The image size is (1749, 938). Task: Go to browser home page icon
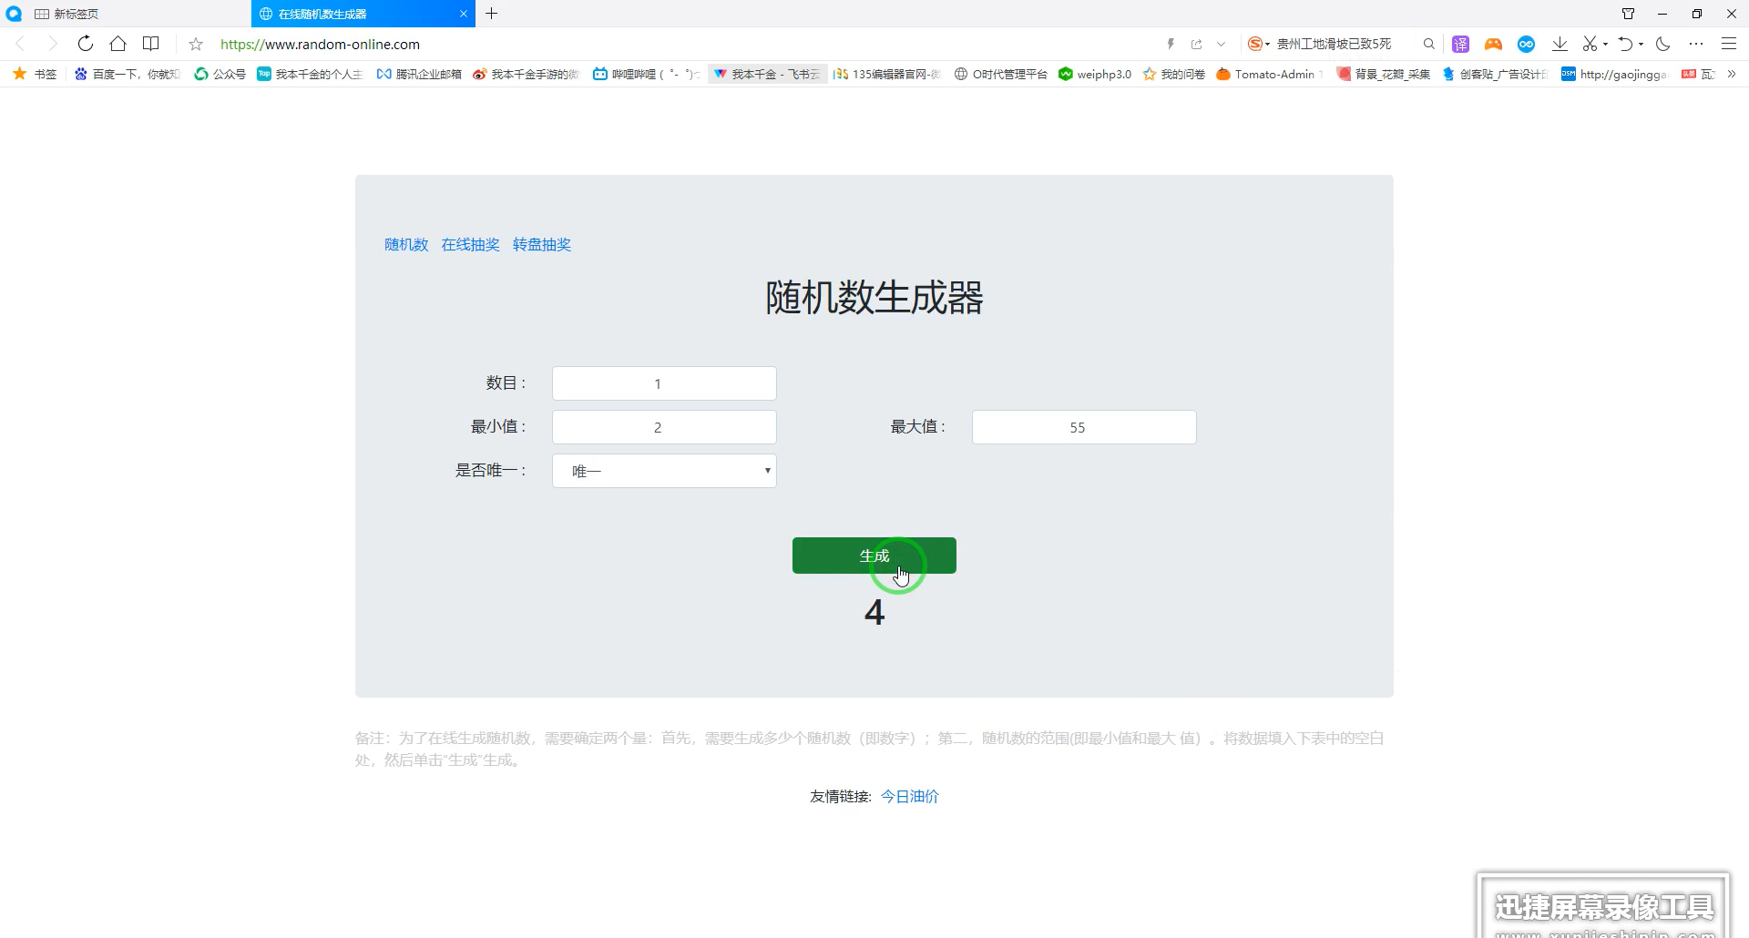coord(118,44)
